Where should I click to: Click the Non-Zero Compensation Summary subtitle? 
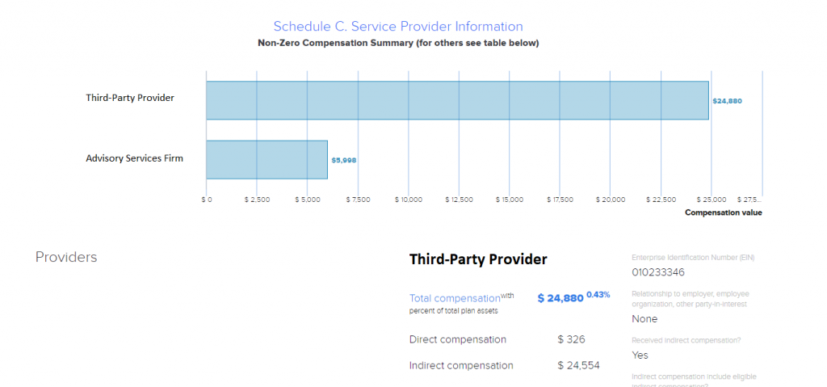click(x=397, y=43)
